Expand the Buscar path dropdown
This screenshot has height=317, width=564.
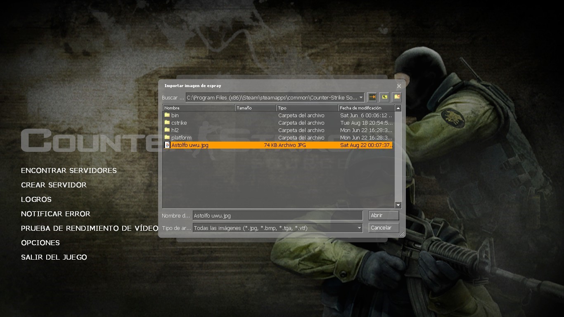pyautogui.click(x=361, y=98)
